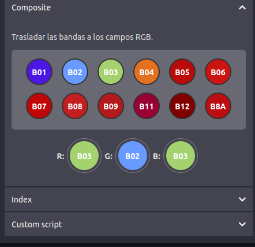This screenshot has height=247, width=255.
Task: Pick the B06 band circle
Action: [x=218, y=72]
